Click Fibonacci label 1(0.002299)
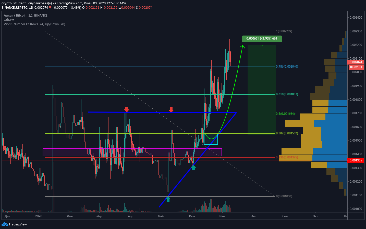This screenshot has width=366, height=229. tap(284, 31)
